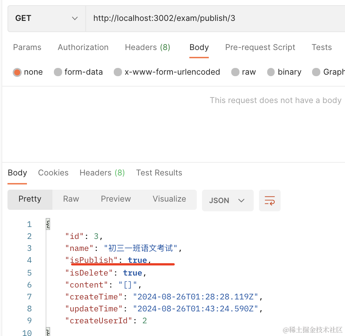View the response Headers (8) tab
345x336 pixels.
click(x=102, y=173)
